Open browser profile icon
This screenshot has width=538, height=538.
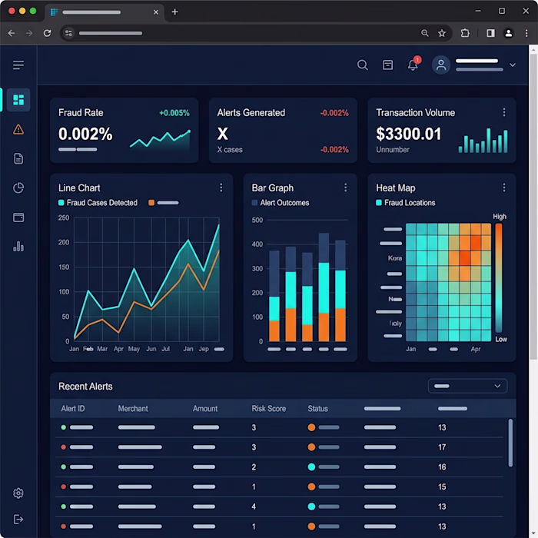[x=509, y=33]
